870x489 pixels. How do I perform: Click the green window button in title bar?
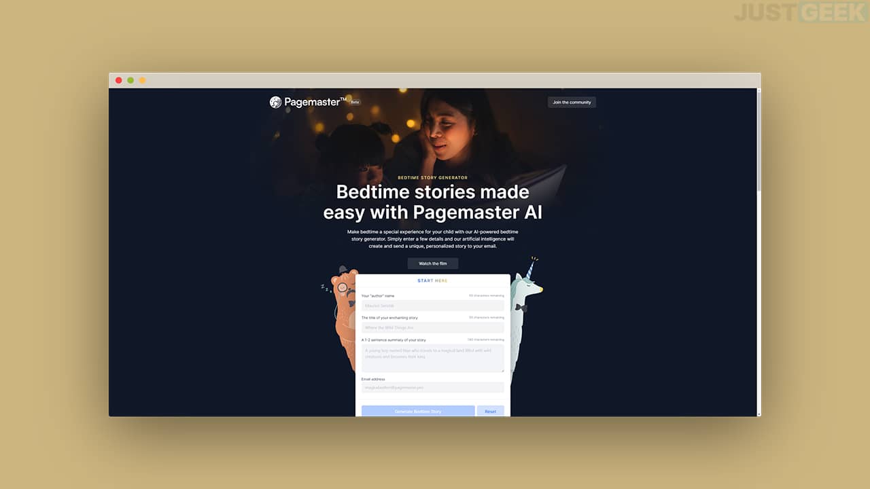(x=130, y=80)
